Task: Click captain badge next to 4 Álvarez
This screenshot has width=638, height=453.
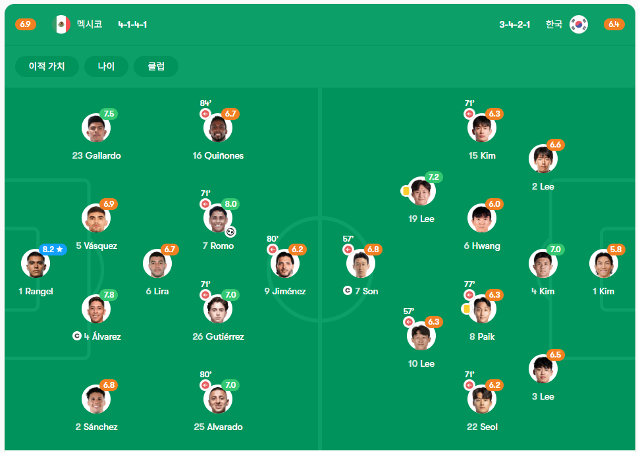Action: [76, 336]
